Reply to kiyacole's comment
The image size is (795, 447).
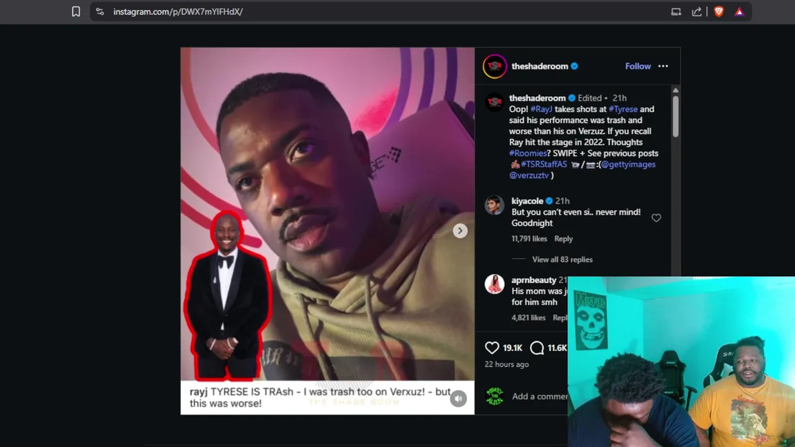(563, 238)
